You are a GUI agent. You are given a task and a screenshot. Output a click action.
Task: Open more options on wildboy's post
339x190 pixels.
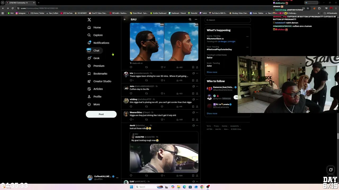coord(197,99)
